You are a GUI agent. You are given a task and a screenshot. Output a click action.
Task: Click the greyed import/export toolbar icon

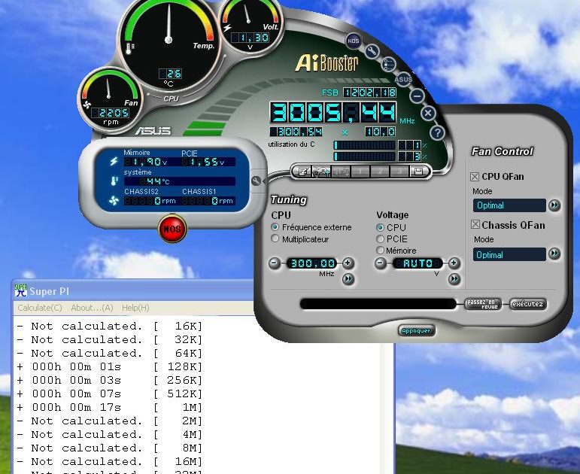point(341,172)
